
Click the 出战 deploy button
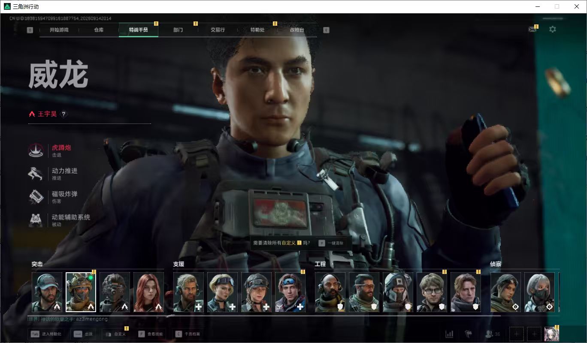[x=83, y=334]
